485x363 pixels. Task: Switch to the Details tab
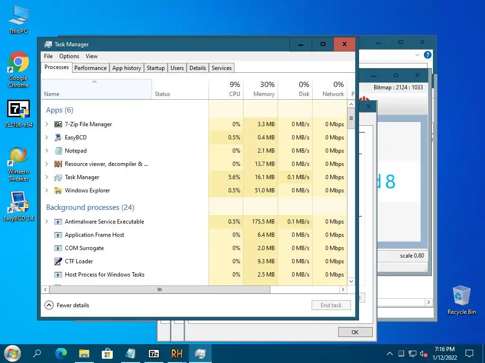tap(198, 68)
